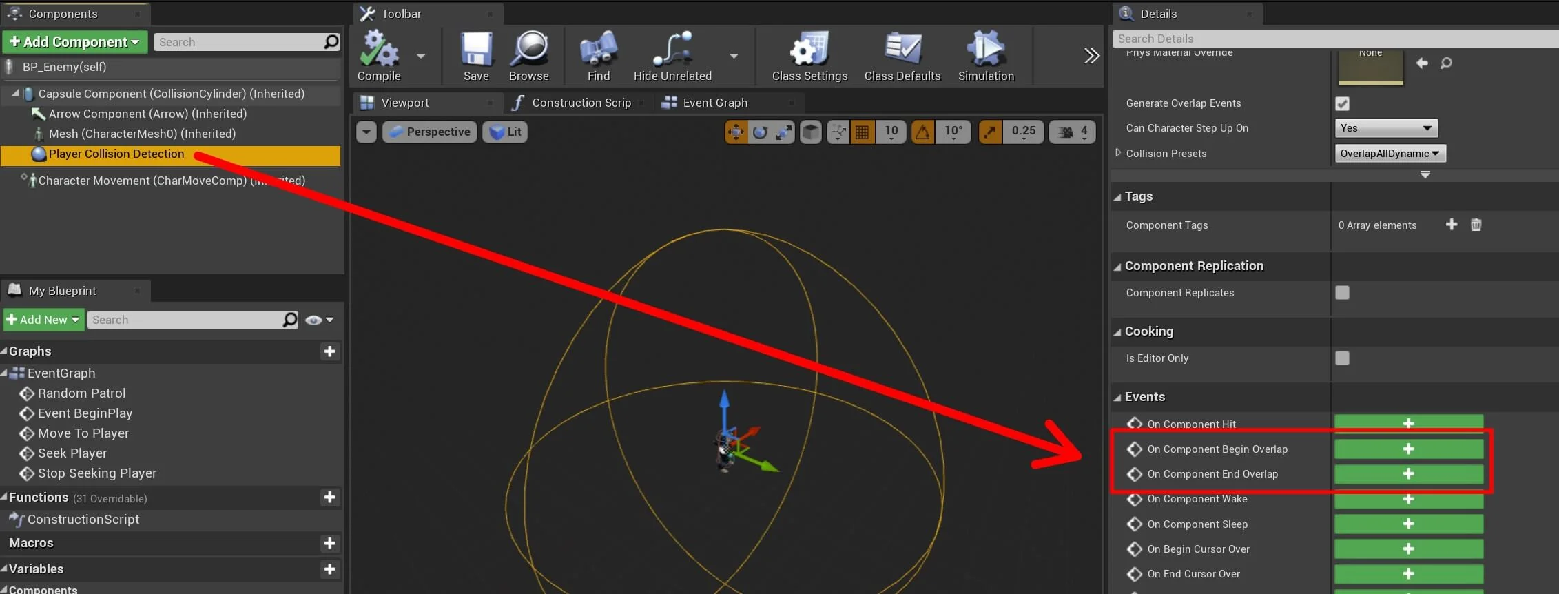
Task: Focus My Blueprint search field
Action: point(193,320)
